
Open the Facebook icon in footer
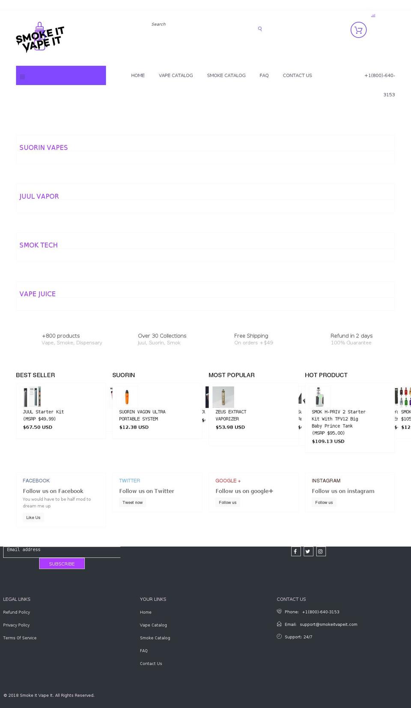pyautogui.click(x=296, y=551)
